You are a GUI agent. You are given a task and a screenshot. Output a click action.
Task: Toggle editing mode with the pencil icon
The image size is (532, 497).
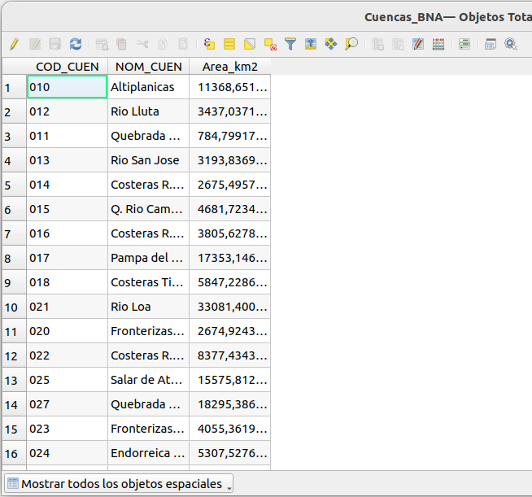[x=15, y=44]
